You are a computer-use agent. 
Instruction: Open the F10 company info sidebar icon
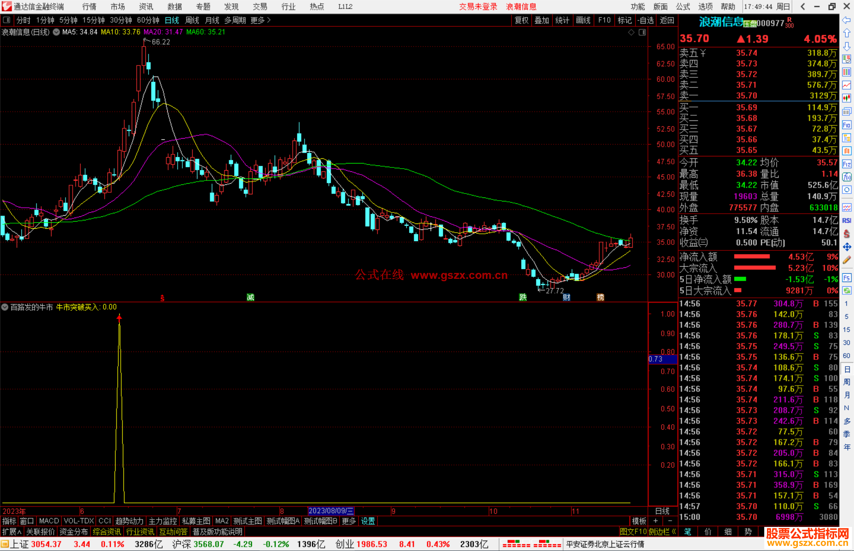846,125
